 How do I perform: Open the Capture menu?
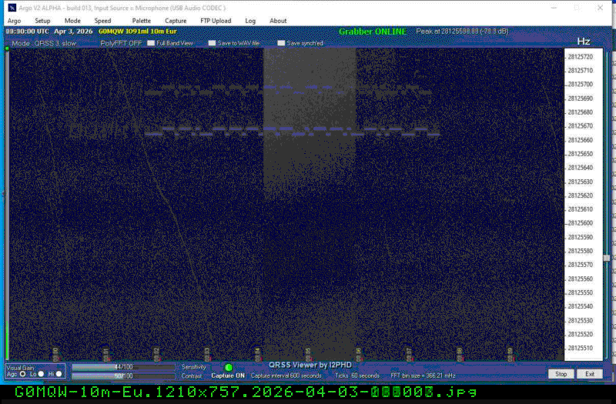coord(176,21)
